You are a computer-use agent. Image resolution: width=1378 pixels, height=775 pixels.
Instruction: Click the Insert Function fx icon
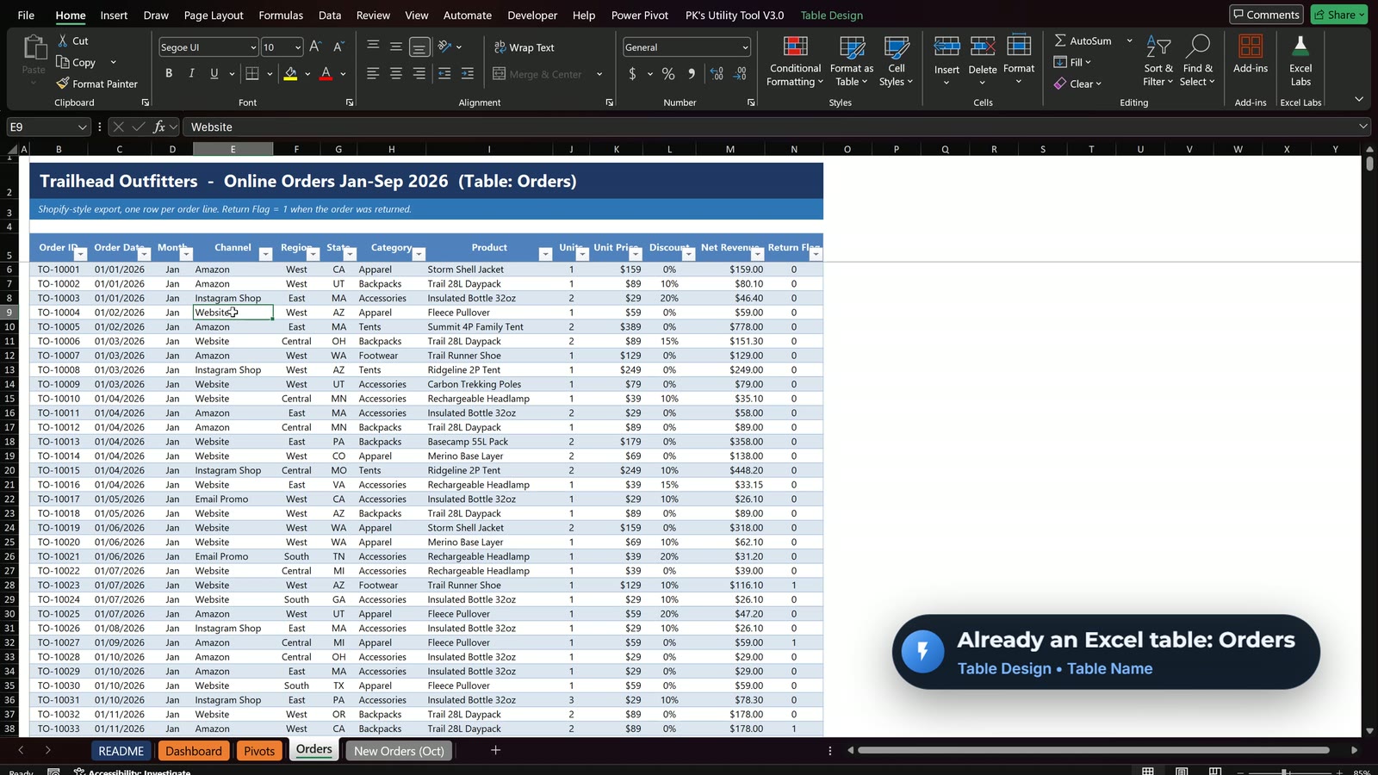(x=159, y=127)
